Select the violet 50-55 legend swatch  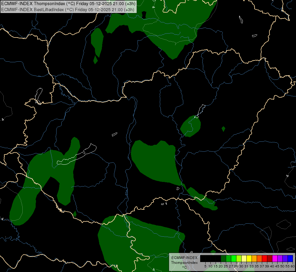coord(285,259)
